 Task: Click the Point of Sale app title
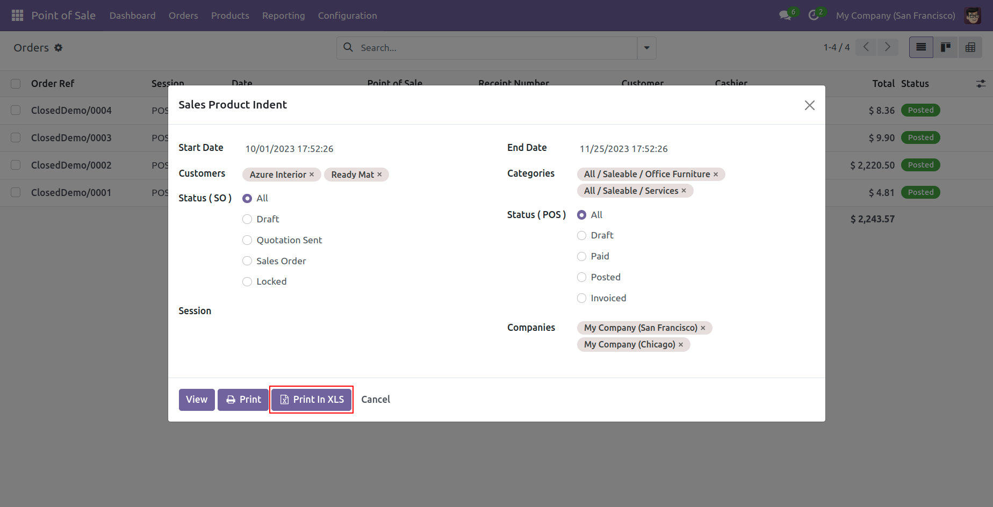(x=63, y=16)
